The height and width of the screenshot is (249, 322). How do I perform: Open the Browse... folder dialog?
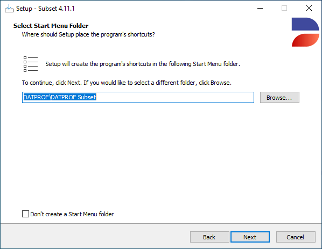coord(279,97)
